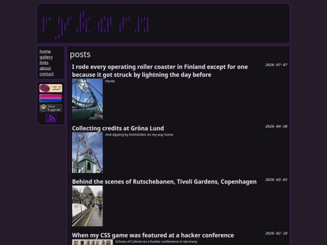
Task: Open the Finland coaster post thumbnail
Action: click(87, 99)
